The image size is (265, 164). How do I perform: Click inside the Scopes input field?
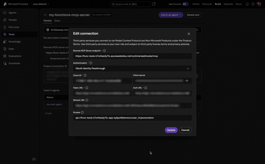coord(132,117)
